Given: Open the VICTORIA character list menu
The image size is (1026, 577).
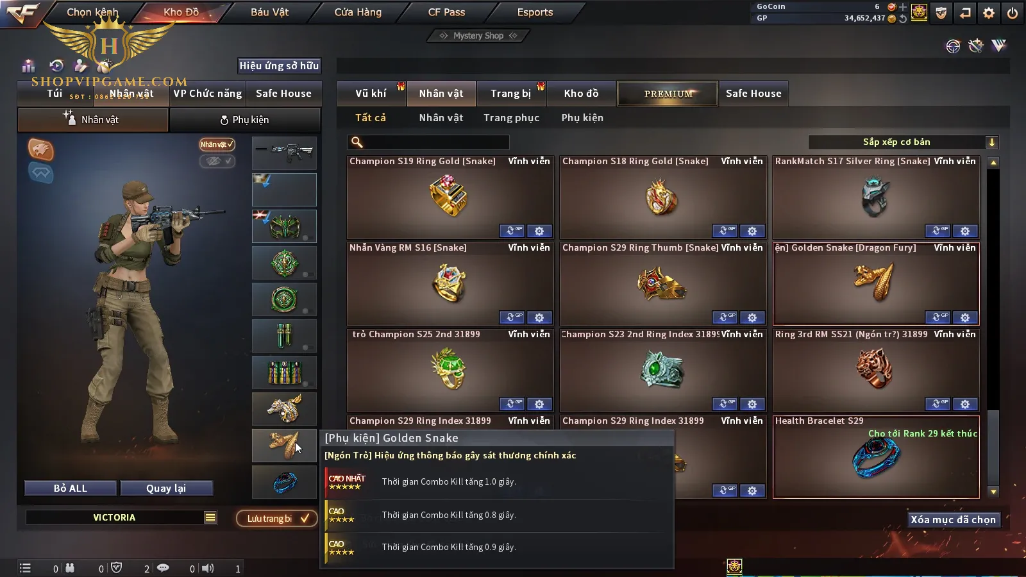Looking at the screenshot, I should (x=210, y=517).
